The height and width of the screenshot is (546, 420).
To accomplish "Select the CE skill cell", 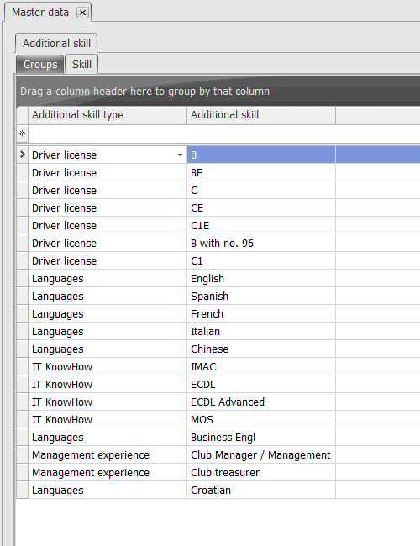I will [261, 207].
